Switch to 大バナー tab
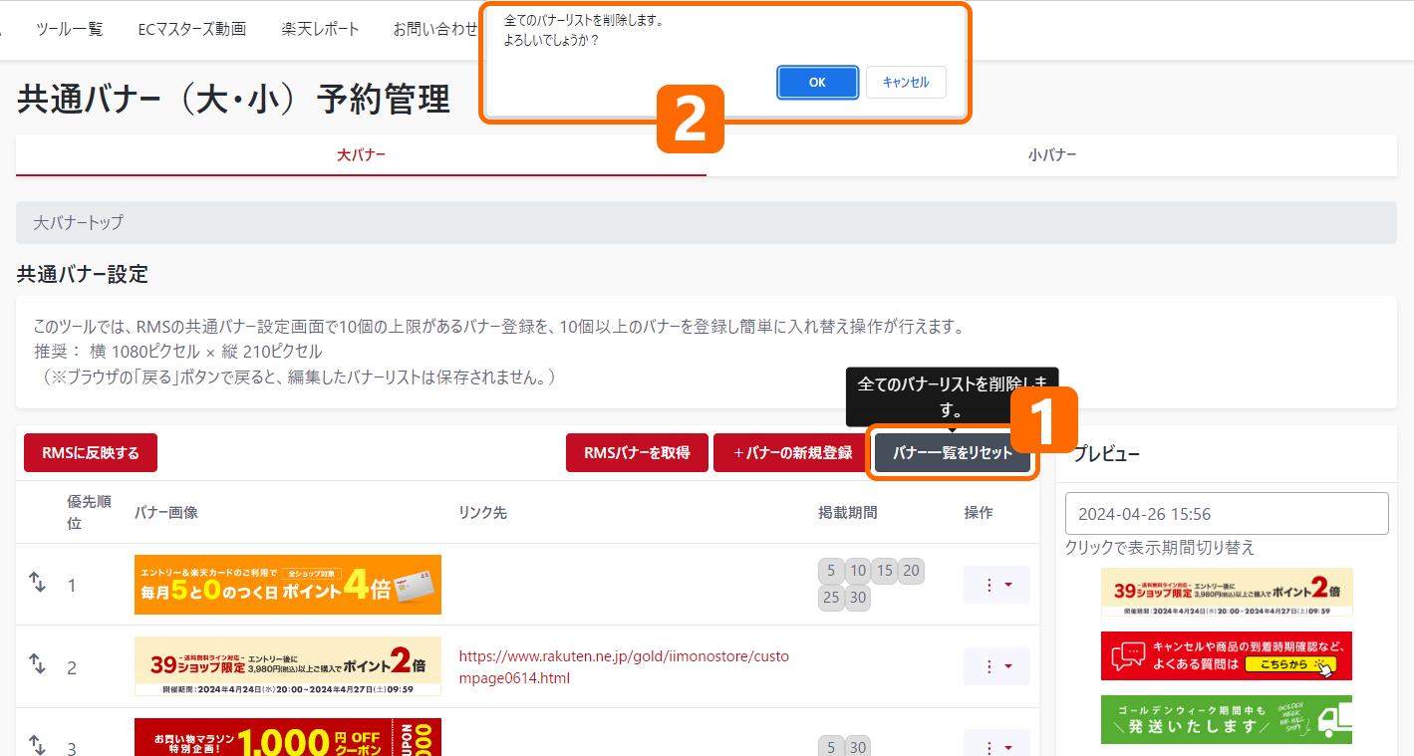The height and width of the screenshot is (756, 1414). tap(361, 155)
